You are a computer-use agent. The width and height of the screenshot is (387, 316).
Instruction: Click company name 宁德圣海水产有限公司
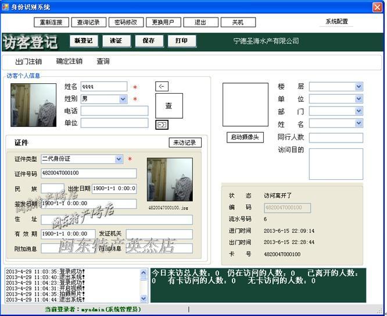coord(266,41)
